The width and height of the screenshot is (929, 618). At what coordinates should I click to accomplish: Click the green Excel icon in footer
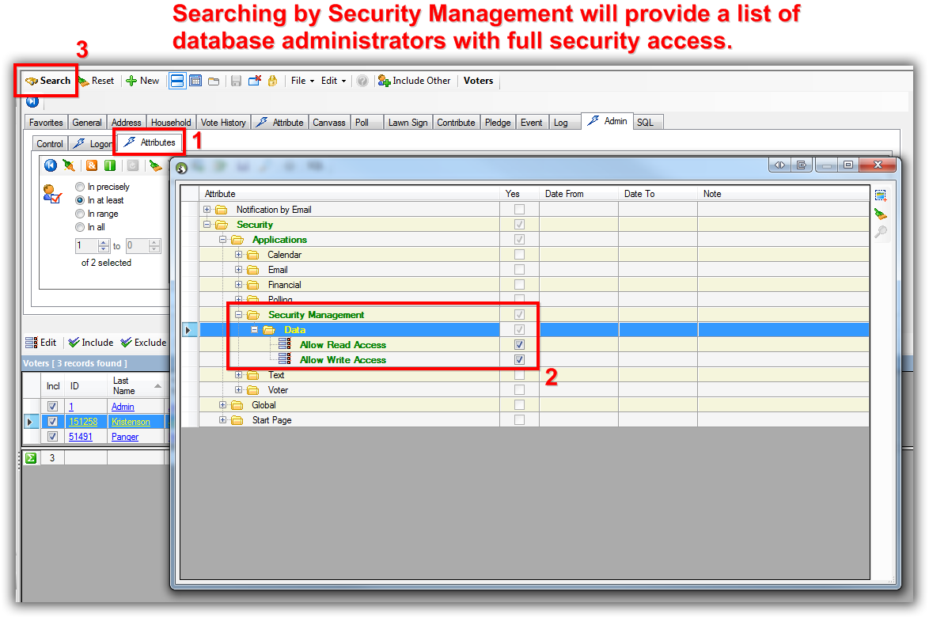(30, 457)
